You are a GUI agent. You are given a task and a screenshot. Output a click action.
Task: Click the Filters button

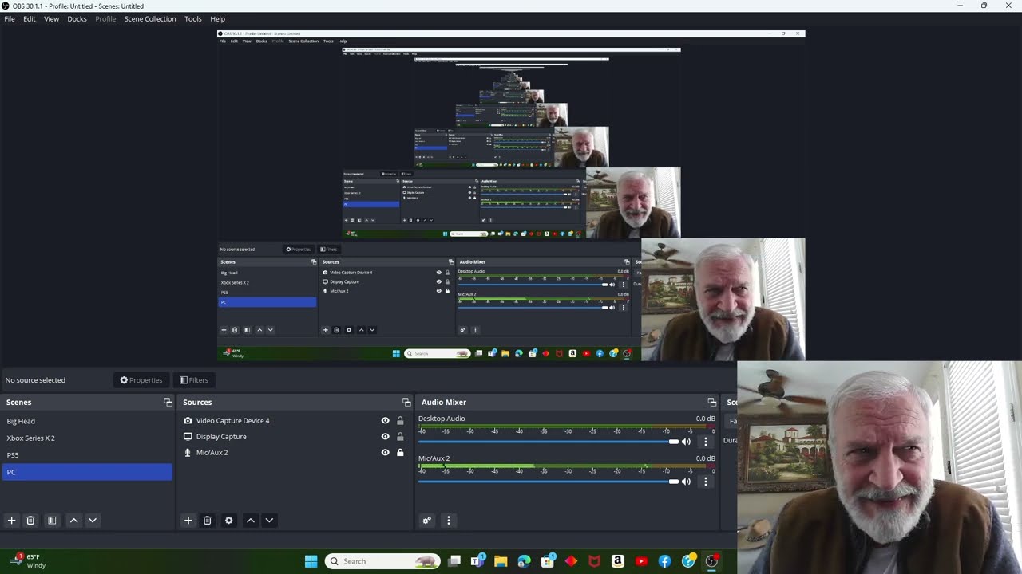coord(194,380)
